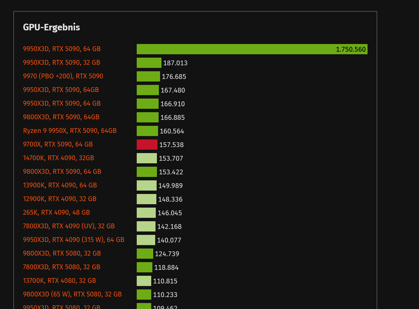Click the score value 167.480
Screen dimensions: 419x309
point(173,90)
